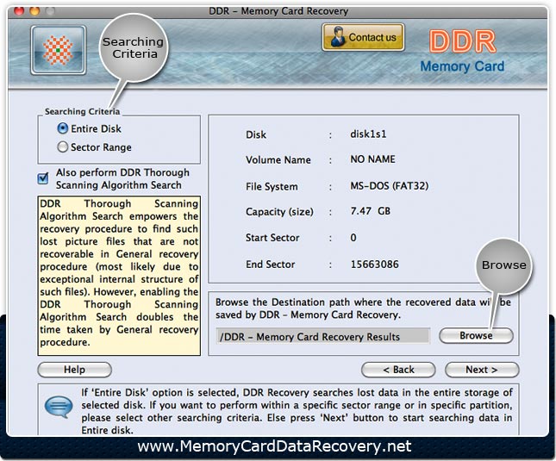Click the NO NAME volume value
This screenshot has width=556, height=461.
(x=372, y=159)
